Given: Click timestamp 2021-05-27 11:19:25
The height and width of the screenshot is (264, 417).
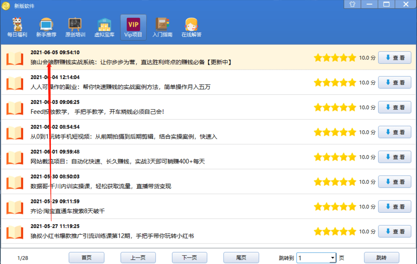Looking at the screenshot, I should point(55,226).
